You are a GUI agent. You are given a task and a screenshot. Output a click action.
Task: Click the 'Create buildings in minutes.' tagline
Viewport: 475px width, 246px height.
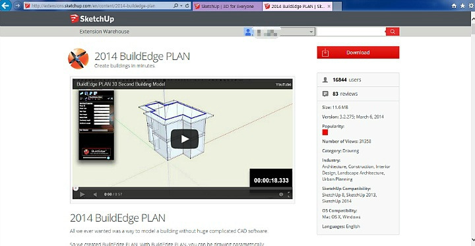pos(125,66)
